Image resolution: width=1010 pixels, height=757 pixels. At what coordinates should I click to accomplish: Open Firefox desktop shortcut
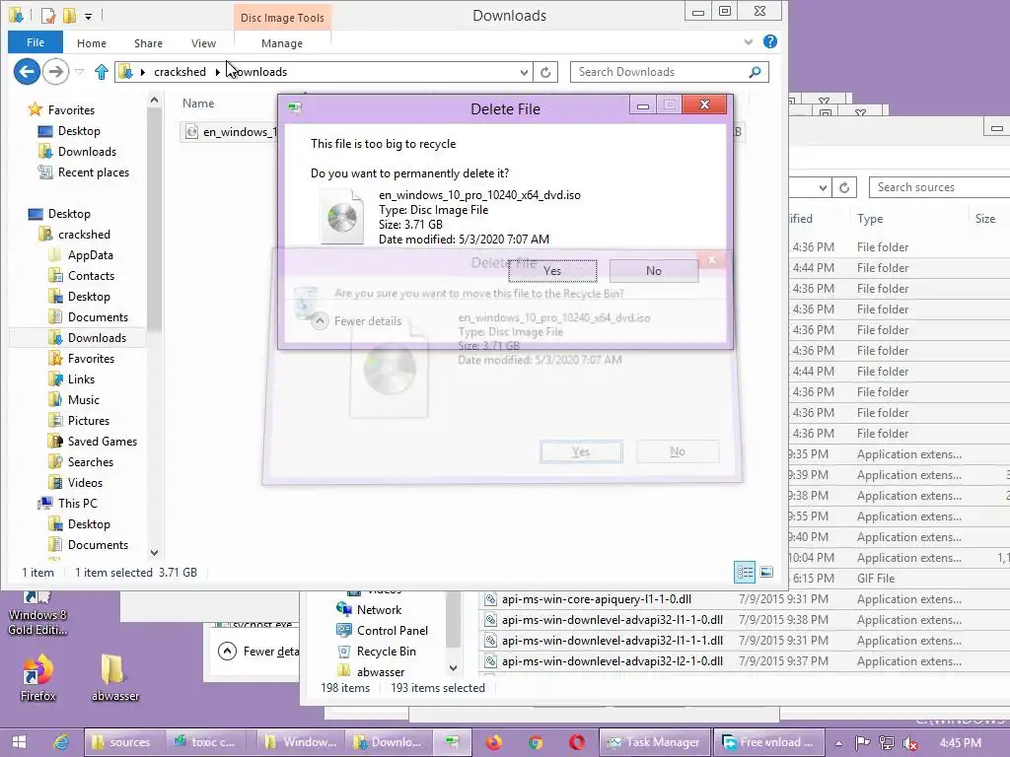(x=37, y=678)
